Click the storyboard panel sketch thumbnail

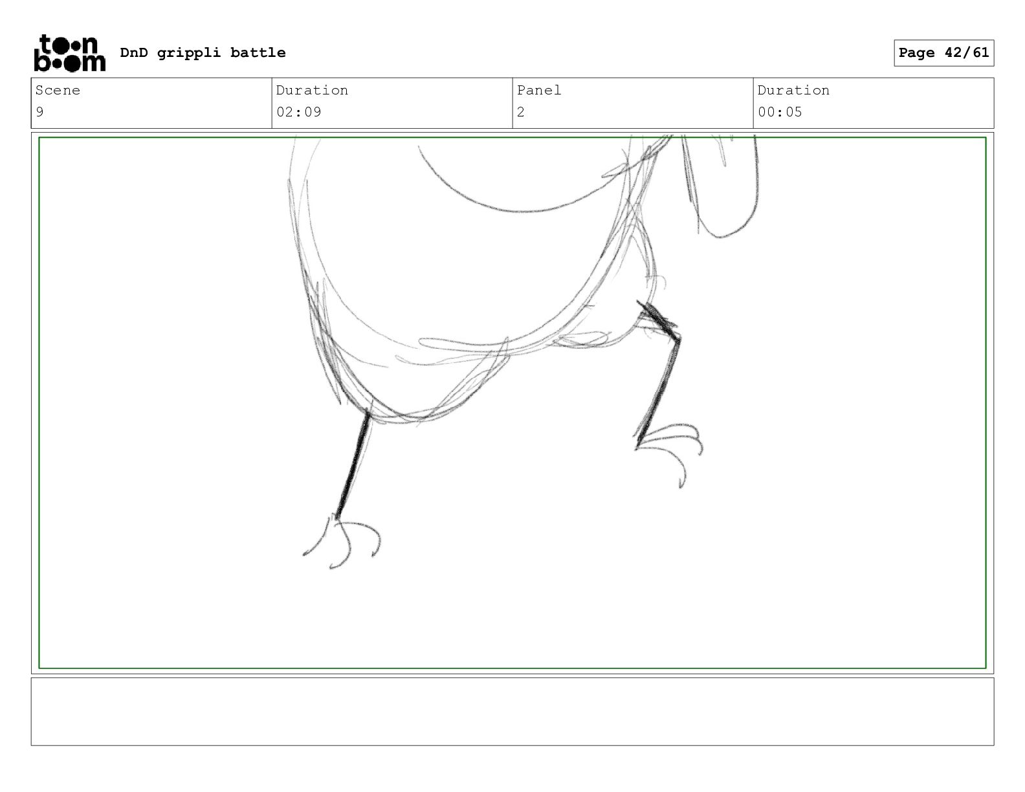pyautogui.click(x=512, y=402)
